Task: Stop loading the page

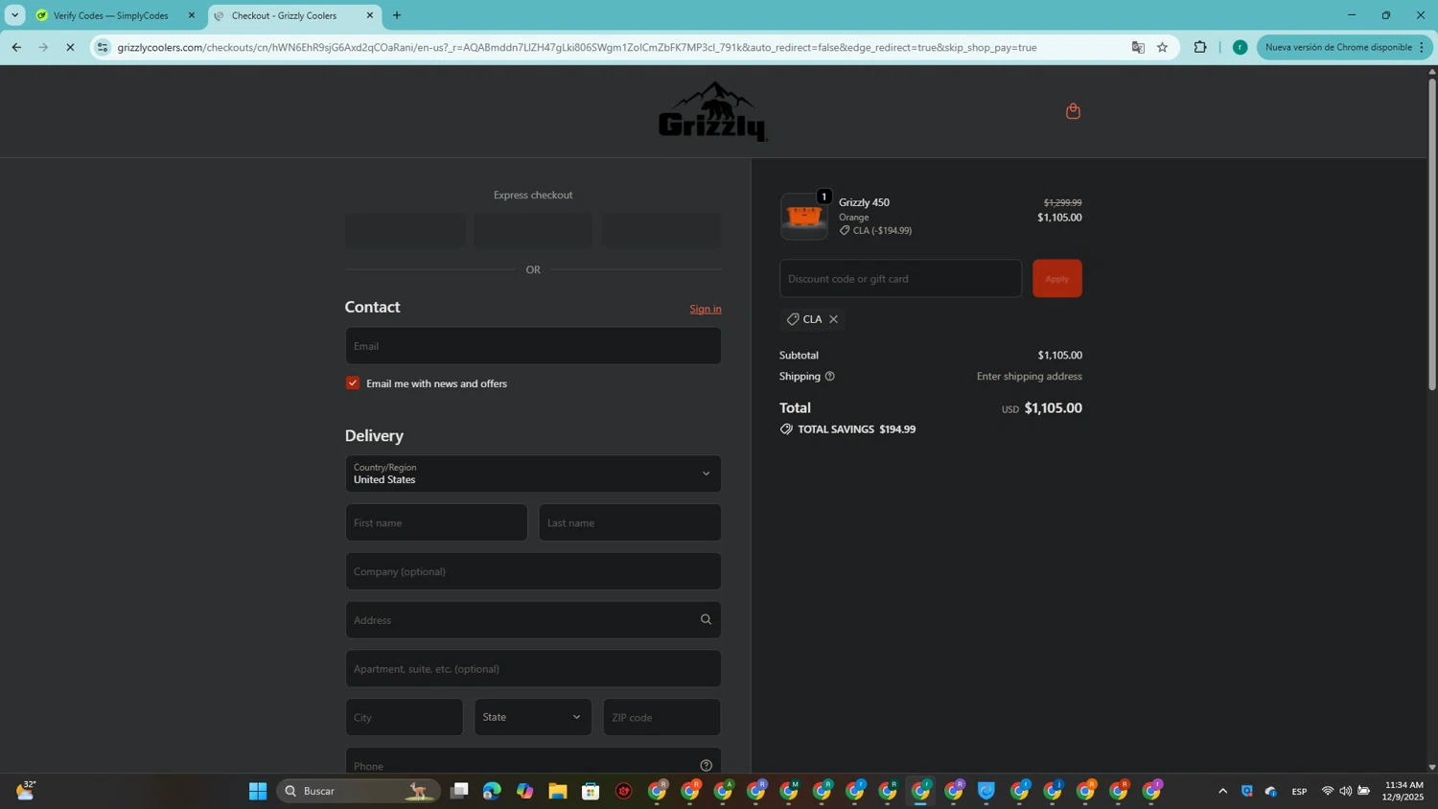Action: pos(70,47)
